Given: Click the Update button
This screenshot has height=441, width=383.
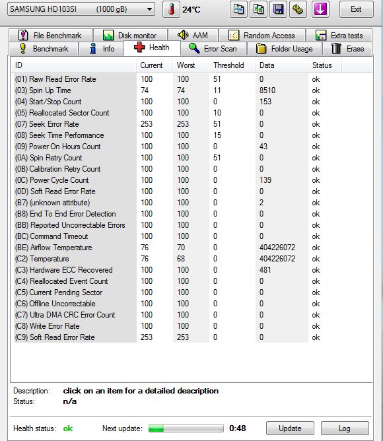Looking at the screenshot, I should 290,428.
